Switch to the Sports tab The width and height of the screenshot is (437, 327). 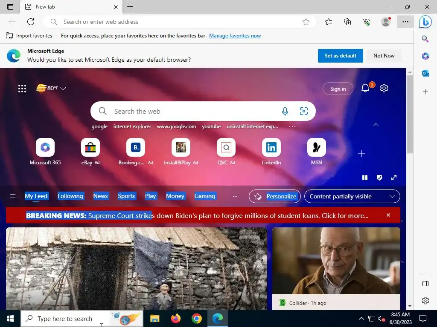pyautogui.click(x=126, y=196)
